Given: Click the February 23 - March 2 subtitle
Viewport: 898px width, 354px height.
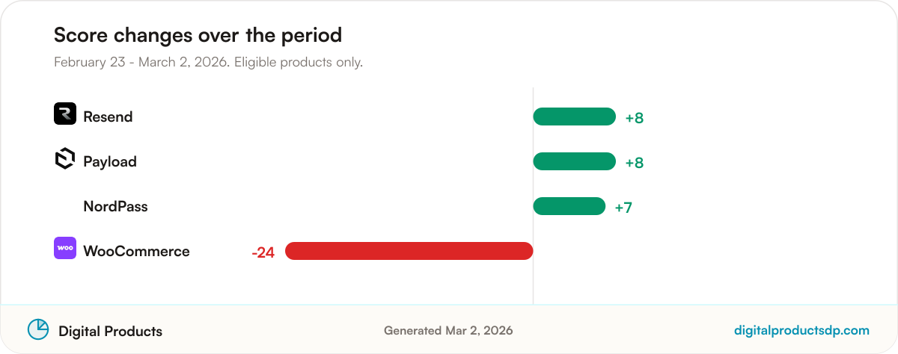Looking at the screenshot, I should [208, 62].
